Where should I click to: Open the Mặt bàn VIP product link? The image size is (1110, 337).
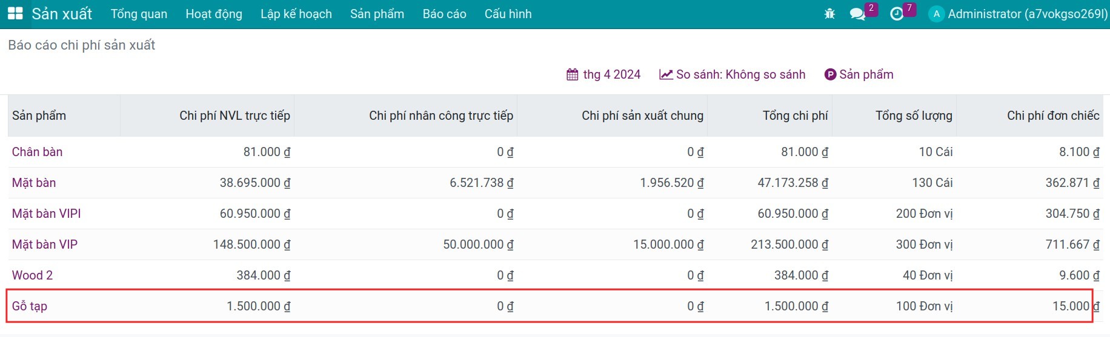coord(45,244)
